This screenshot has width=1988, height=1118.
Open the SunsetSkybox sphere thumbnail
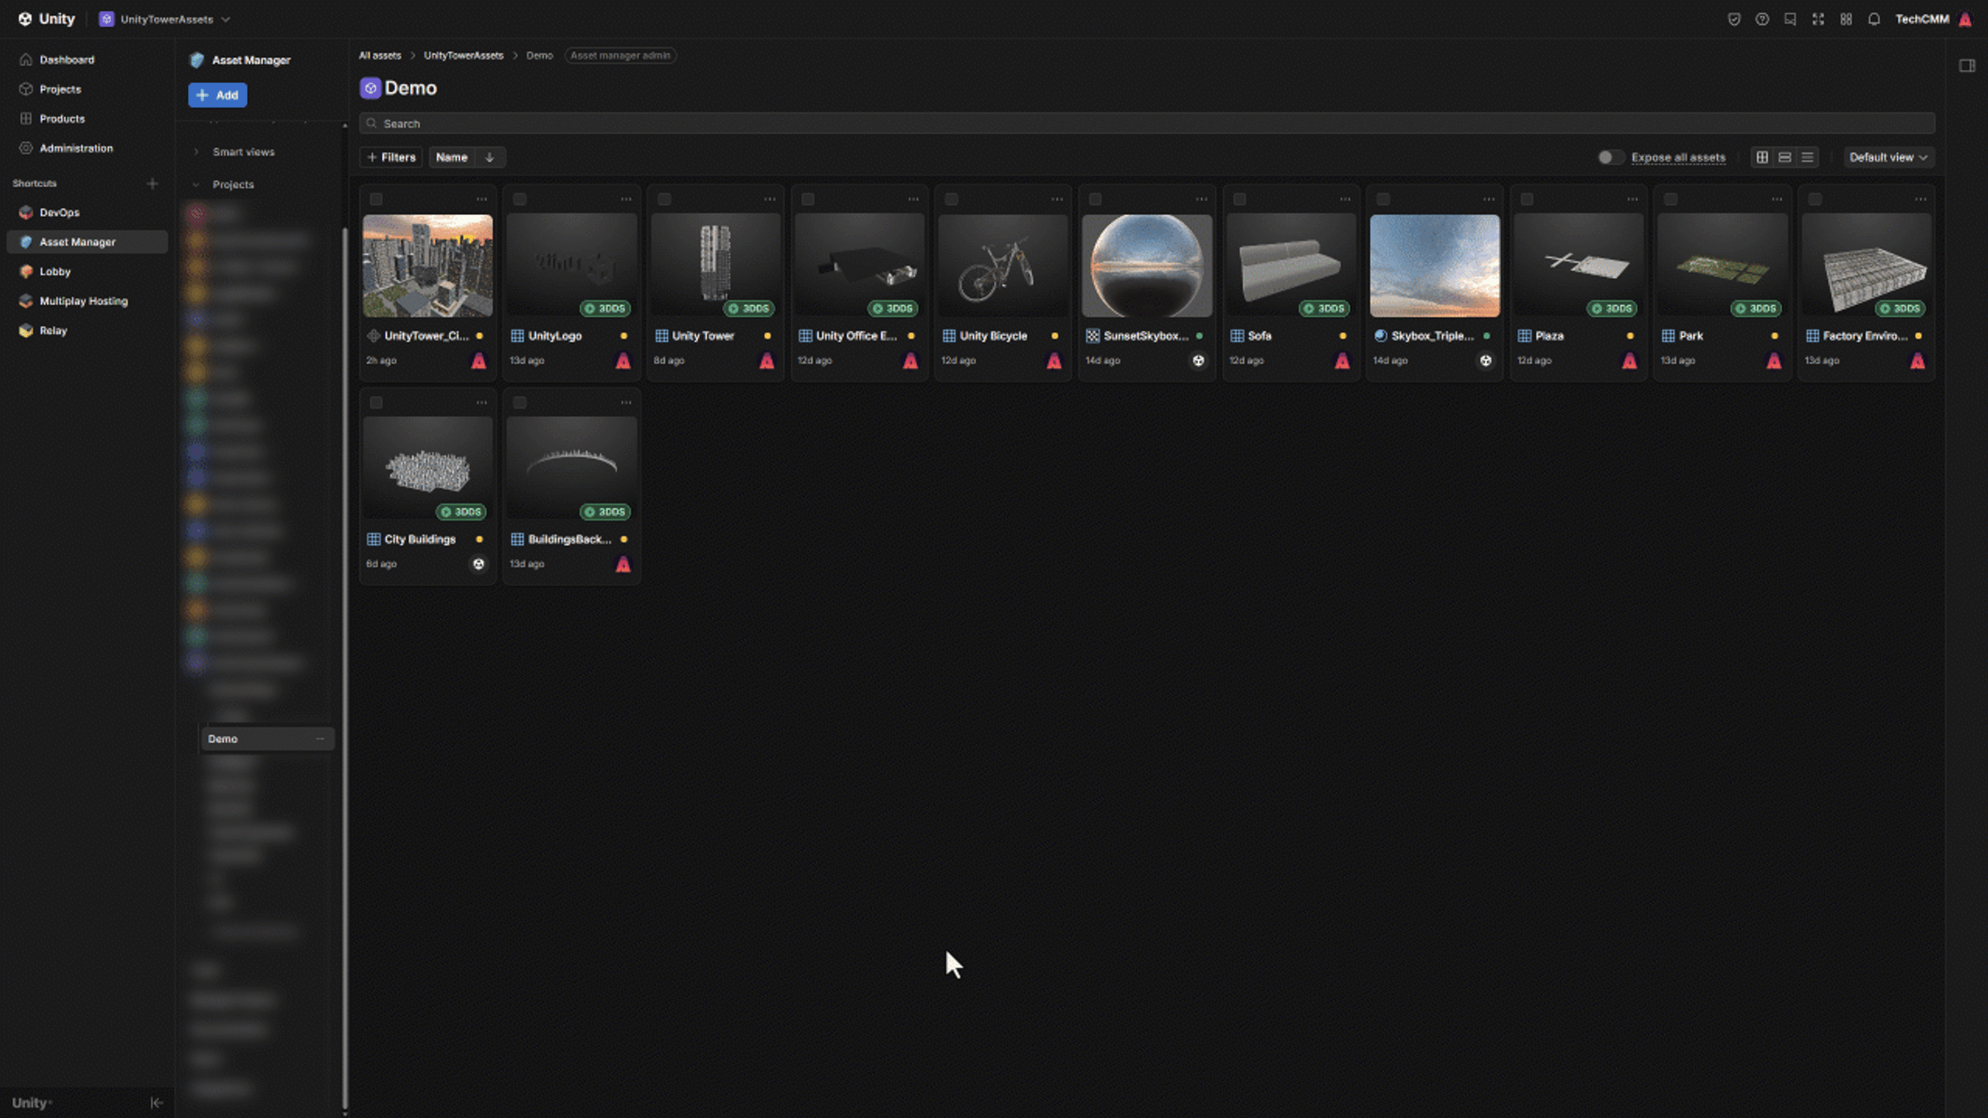click(1147, 266)
